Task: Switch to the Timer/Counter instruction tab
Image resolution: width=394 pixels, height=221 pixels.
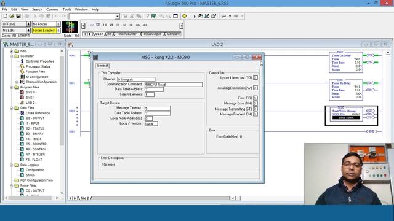Action: coord(126,34)
